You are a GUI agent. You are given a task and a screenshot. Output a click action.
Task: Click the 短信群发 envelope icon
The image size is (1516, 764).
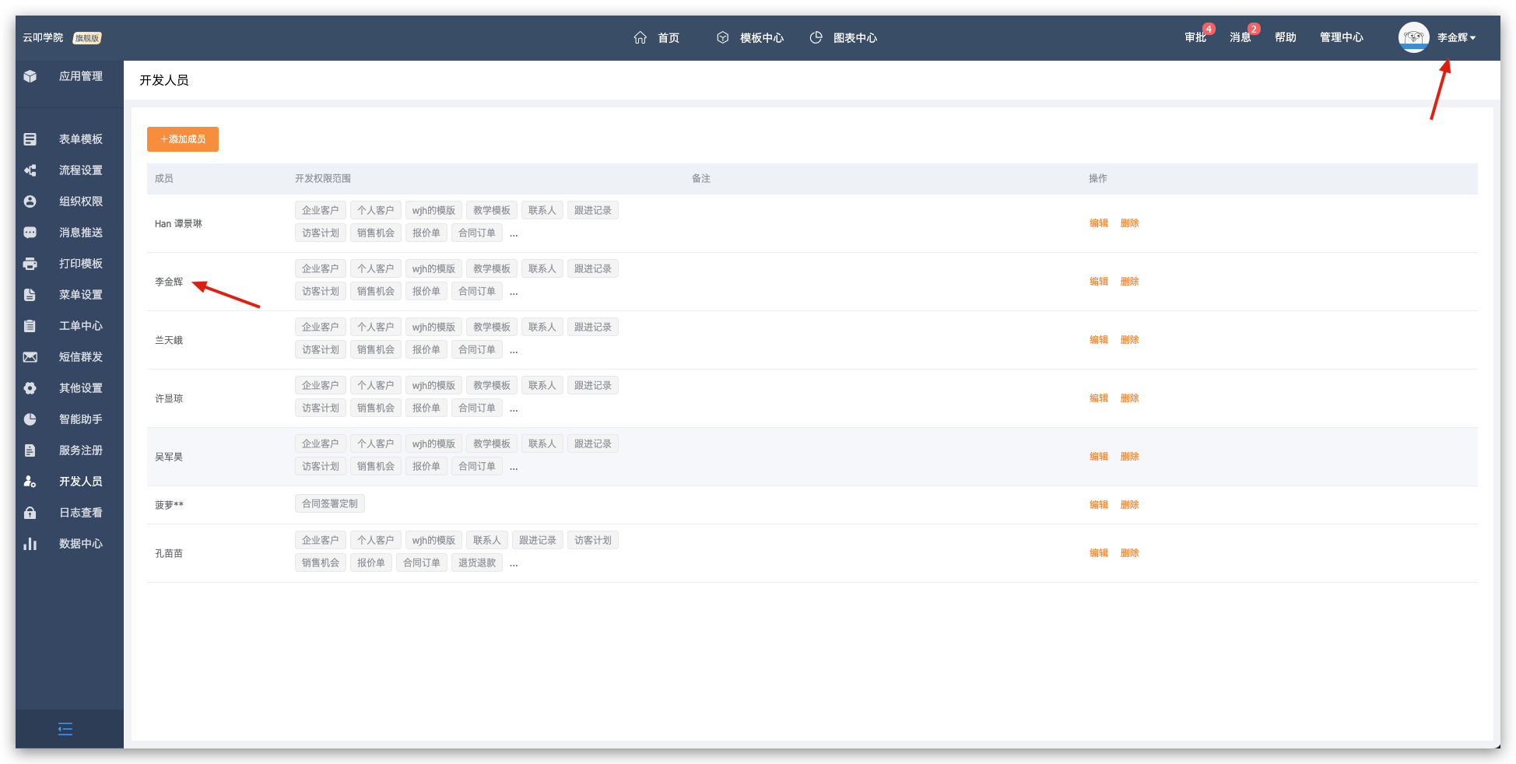tap(30, 357)
